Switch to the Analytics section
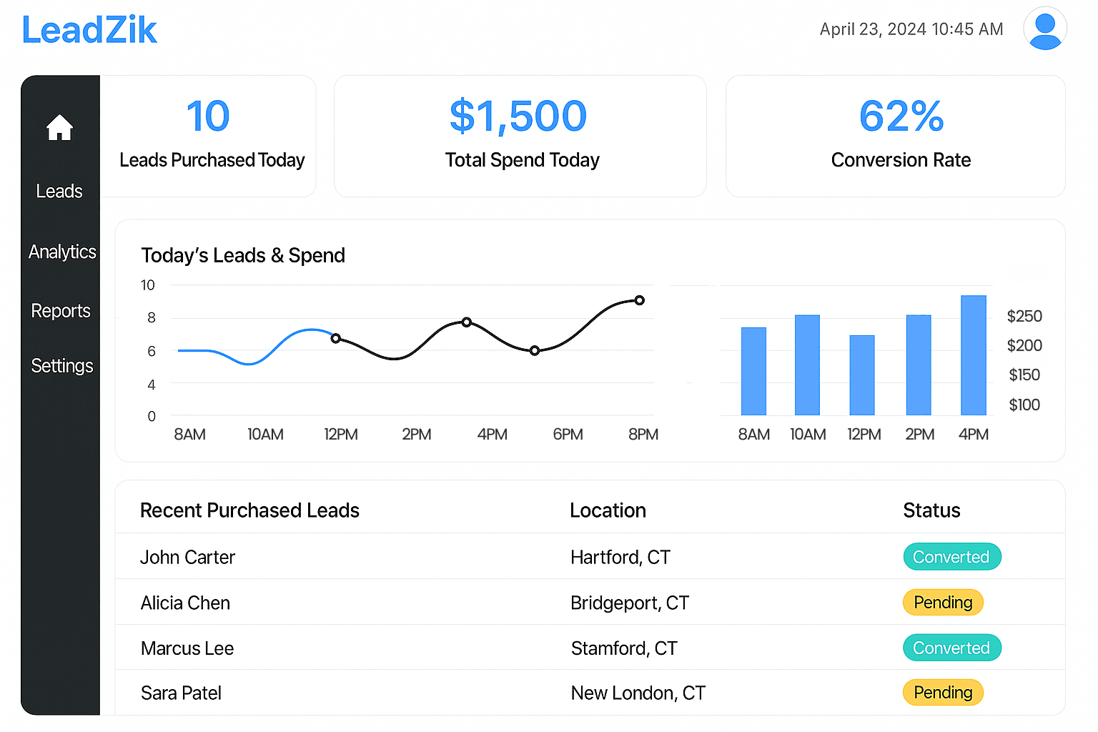 point(62,252)
